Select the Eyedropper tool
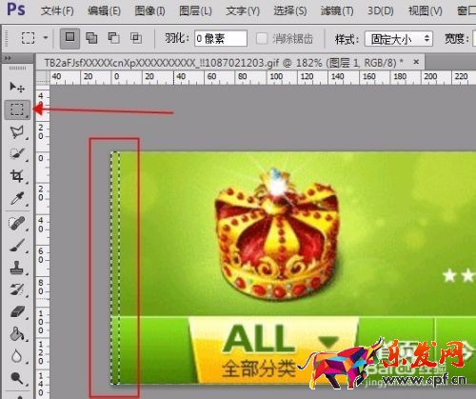This screenshot has width=476, height=399. pos(17,198)
